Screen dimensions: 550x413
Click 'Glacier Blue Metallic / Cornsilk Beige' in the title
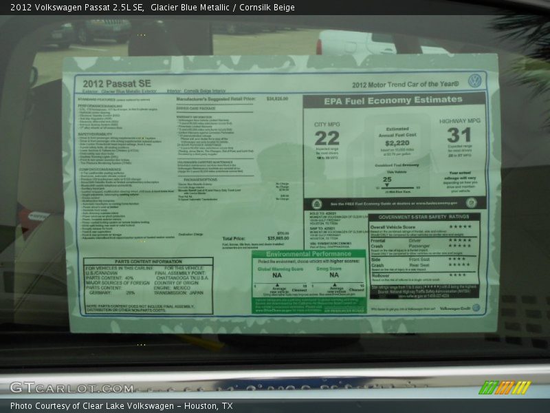click(x=223, y=8)
